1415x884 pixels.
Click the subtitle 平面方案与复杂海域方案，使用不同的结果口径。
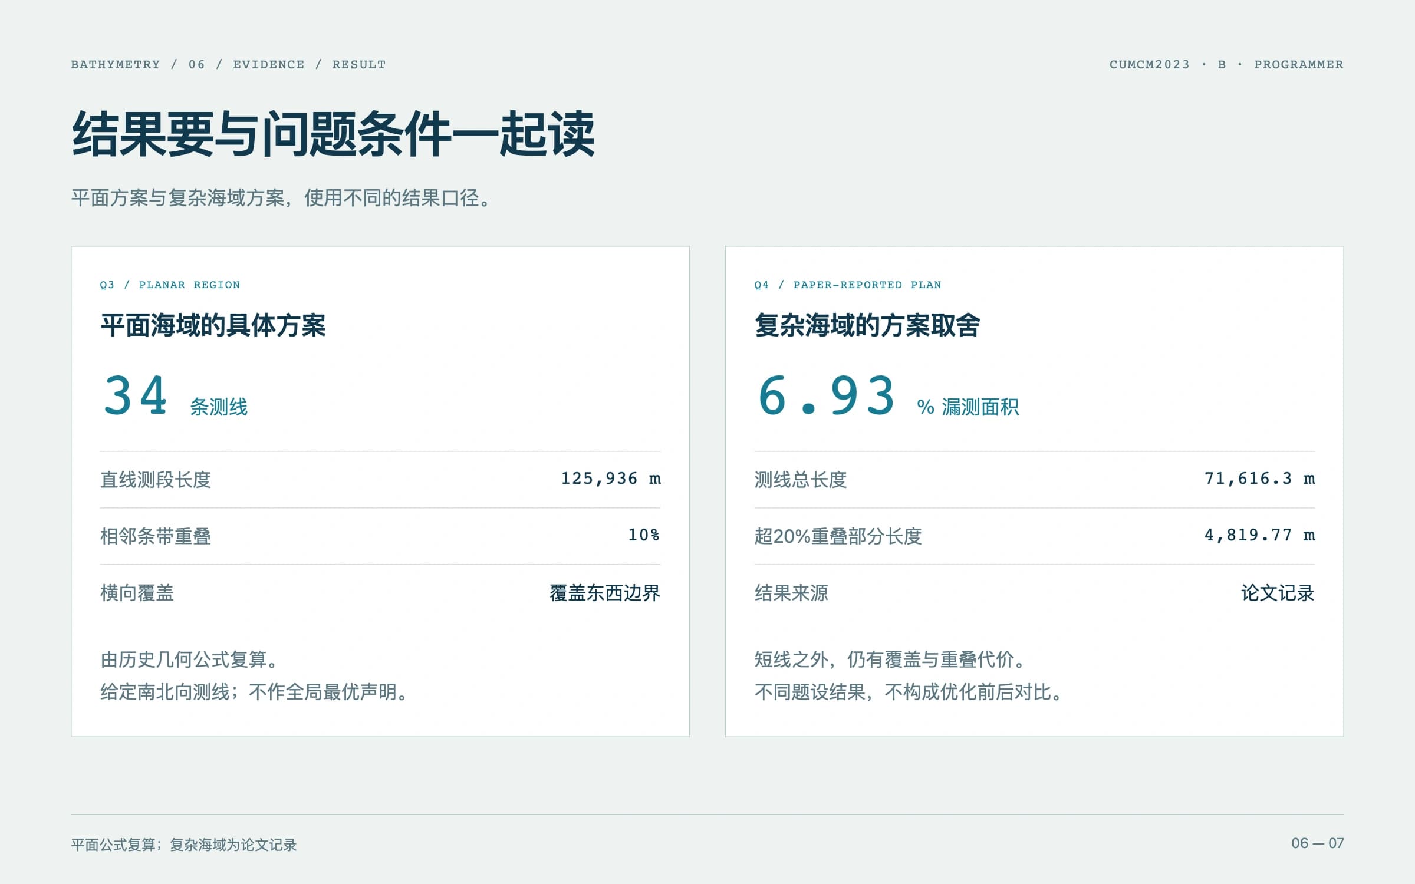[x=281, y=198]
